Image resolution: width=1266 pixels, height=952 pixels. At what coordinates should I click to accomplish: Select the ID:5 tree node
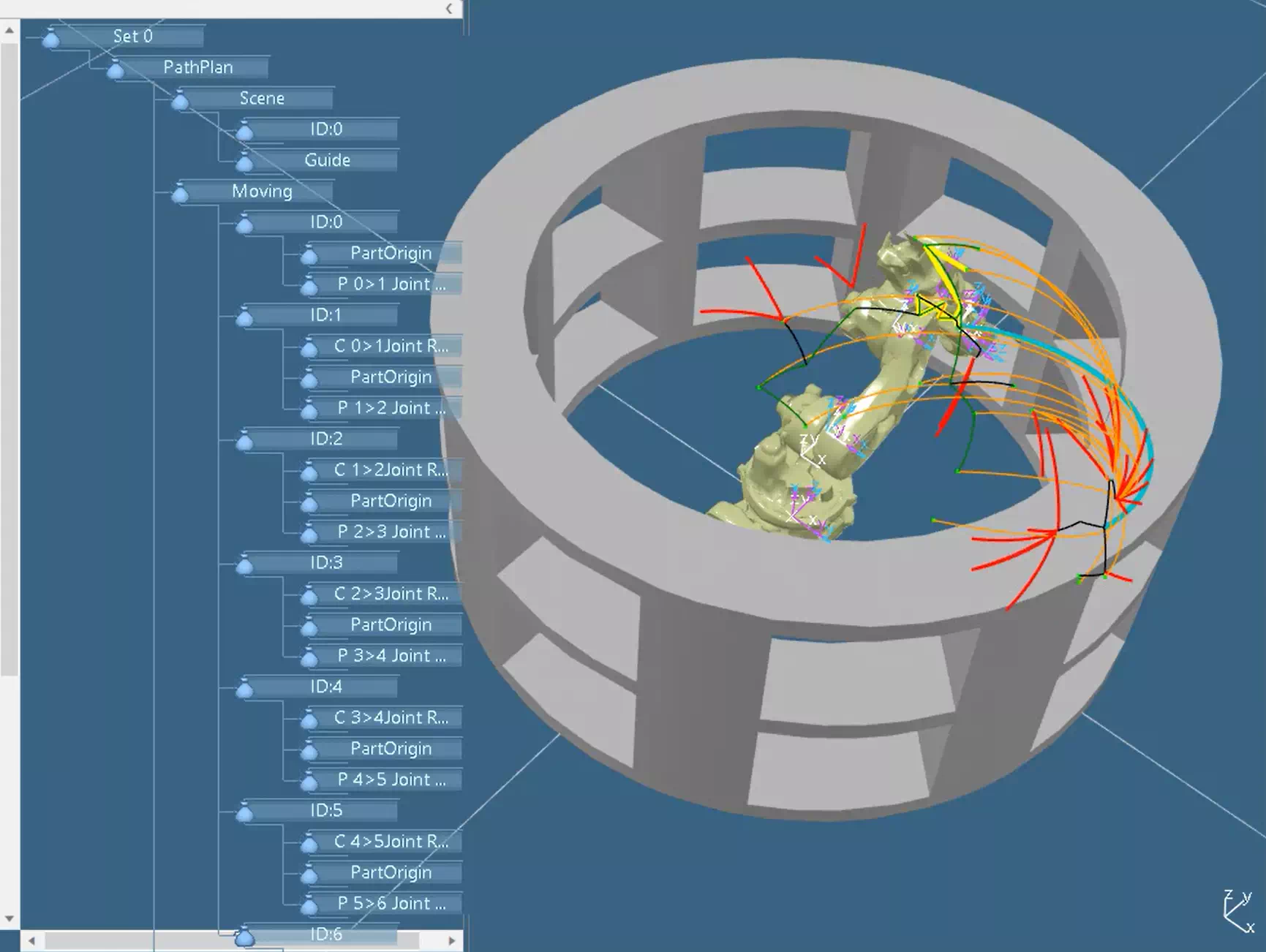pyautogui.click(x=326, y=810)
